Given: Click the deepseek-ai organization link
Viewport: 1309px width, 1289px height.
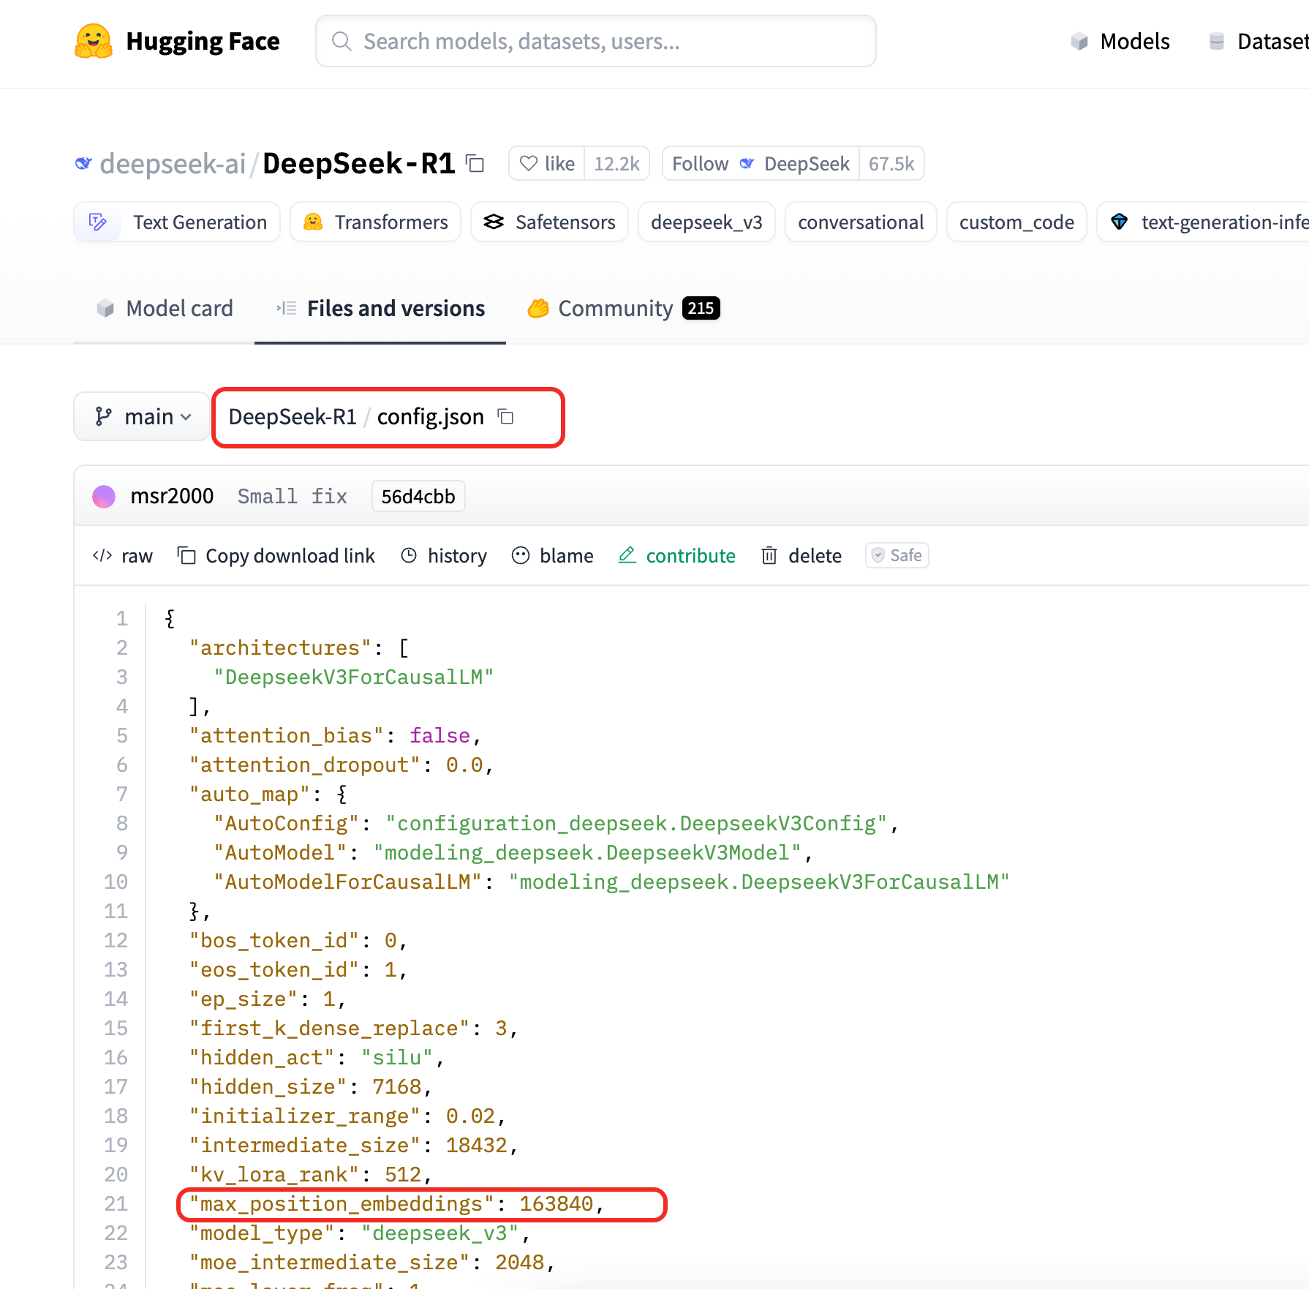Looking at the screenshot, I should 173,163.
